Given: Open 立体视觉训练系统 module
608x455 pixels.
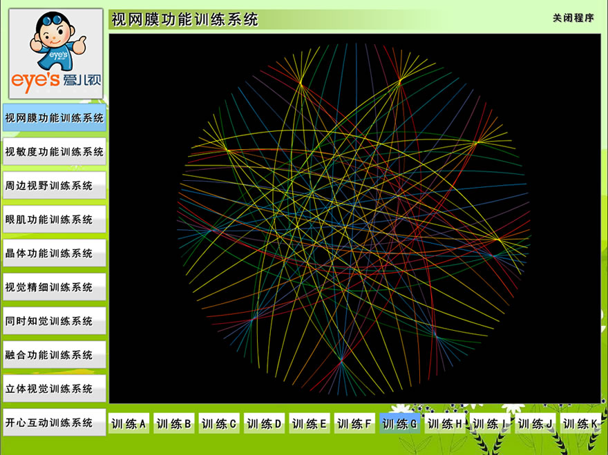Looking at the screenshot, I should [x=55, y=388].
